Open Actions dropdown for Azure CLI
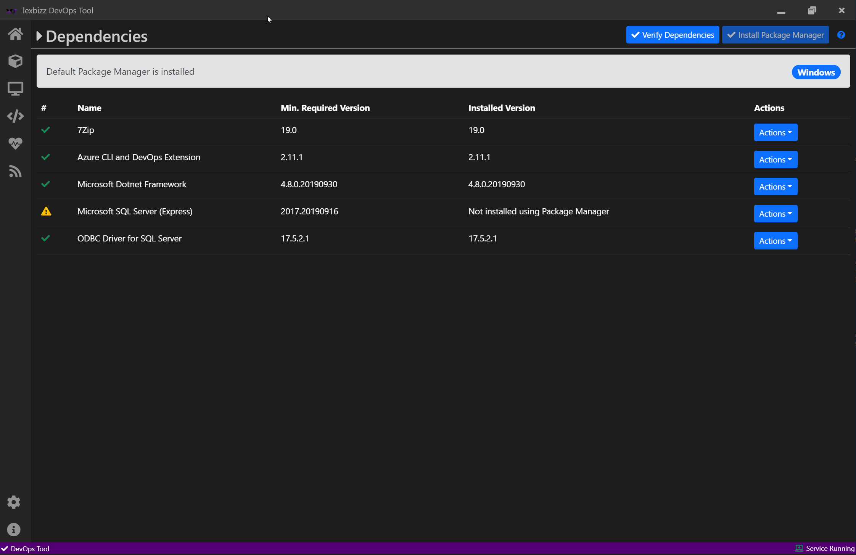 pyautogui.click(x=775, y=159)
